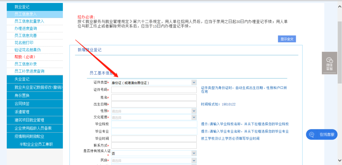Click the 技工学校及以上学历必须填写毕业时间 hint
Viewport: 342px width, 165px height.
click(x=230, y=138)
